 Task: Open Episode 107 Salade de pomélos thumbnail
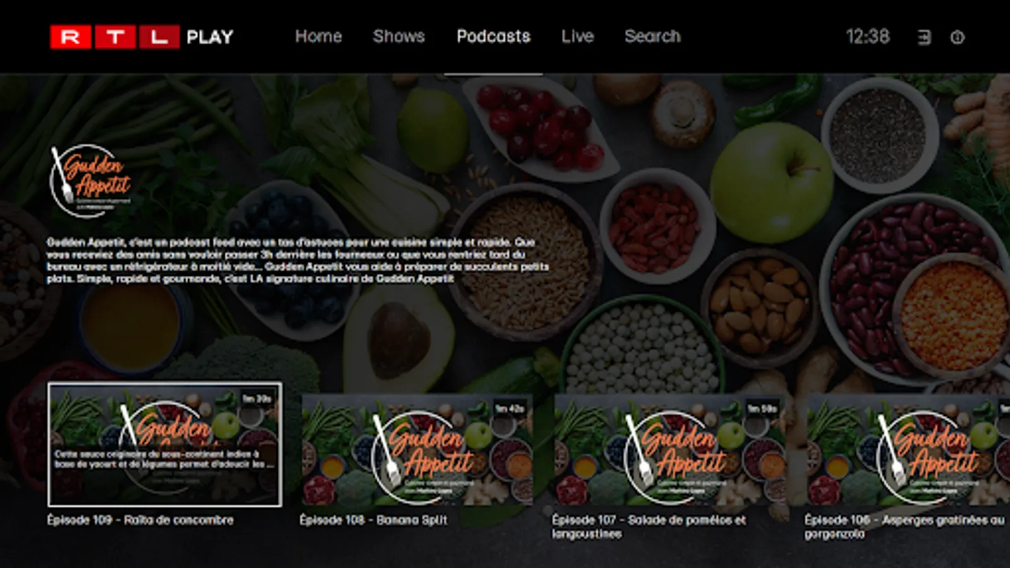[670, 450]
